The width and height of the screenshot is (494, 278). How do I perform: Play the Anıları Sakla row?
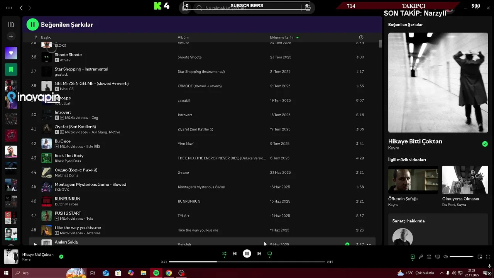pos(35,244)
